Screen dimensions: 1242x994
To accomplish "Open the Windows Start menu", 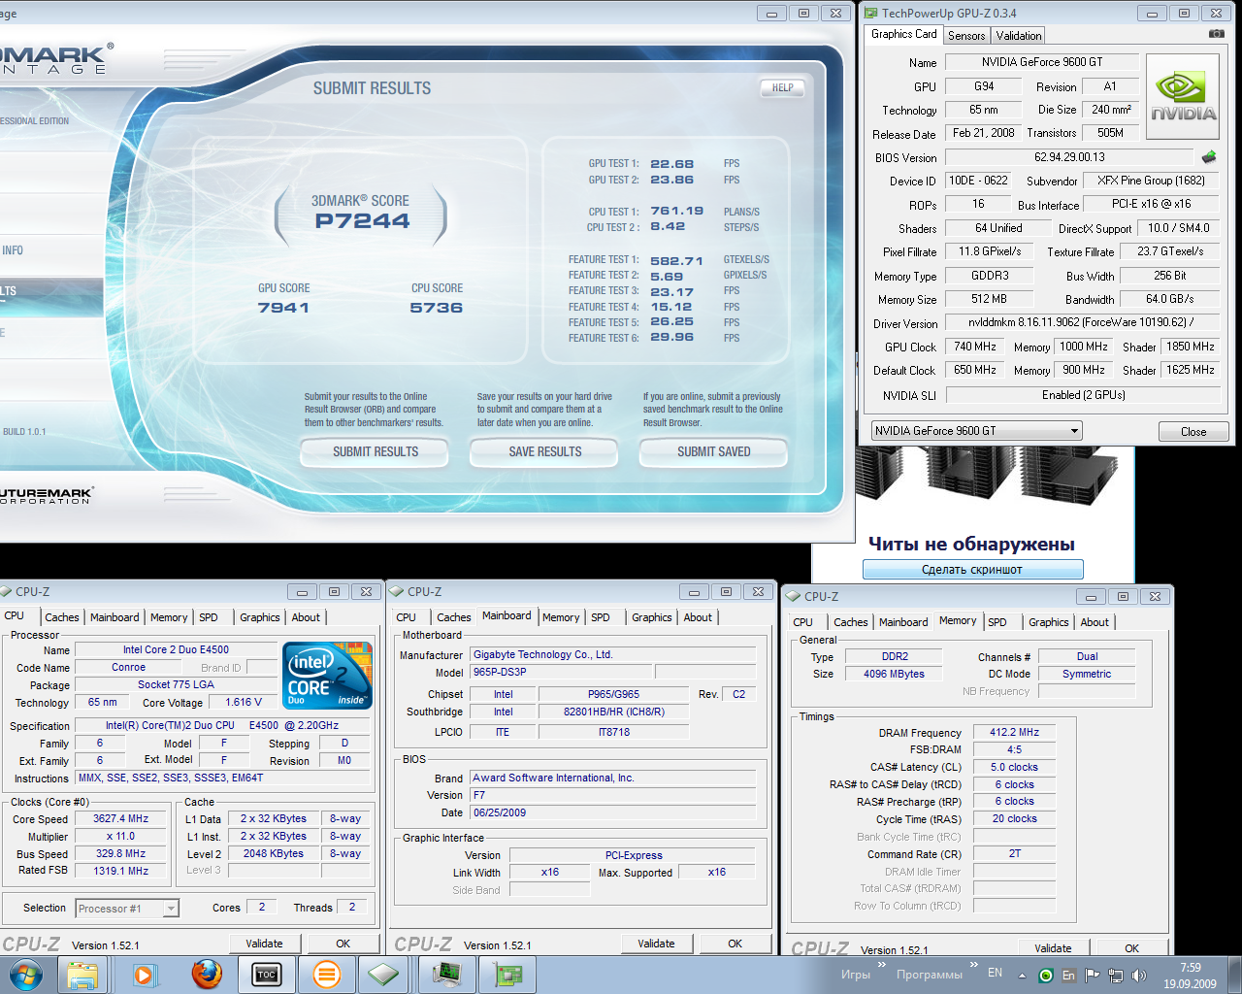I will [25, 975].
